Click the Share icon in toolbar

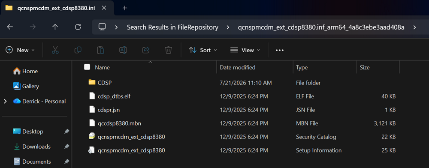click(146, 50)
